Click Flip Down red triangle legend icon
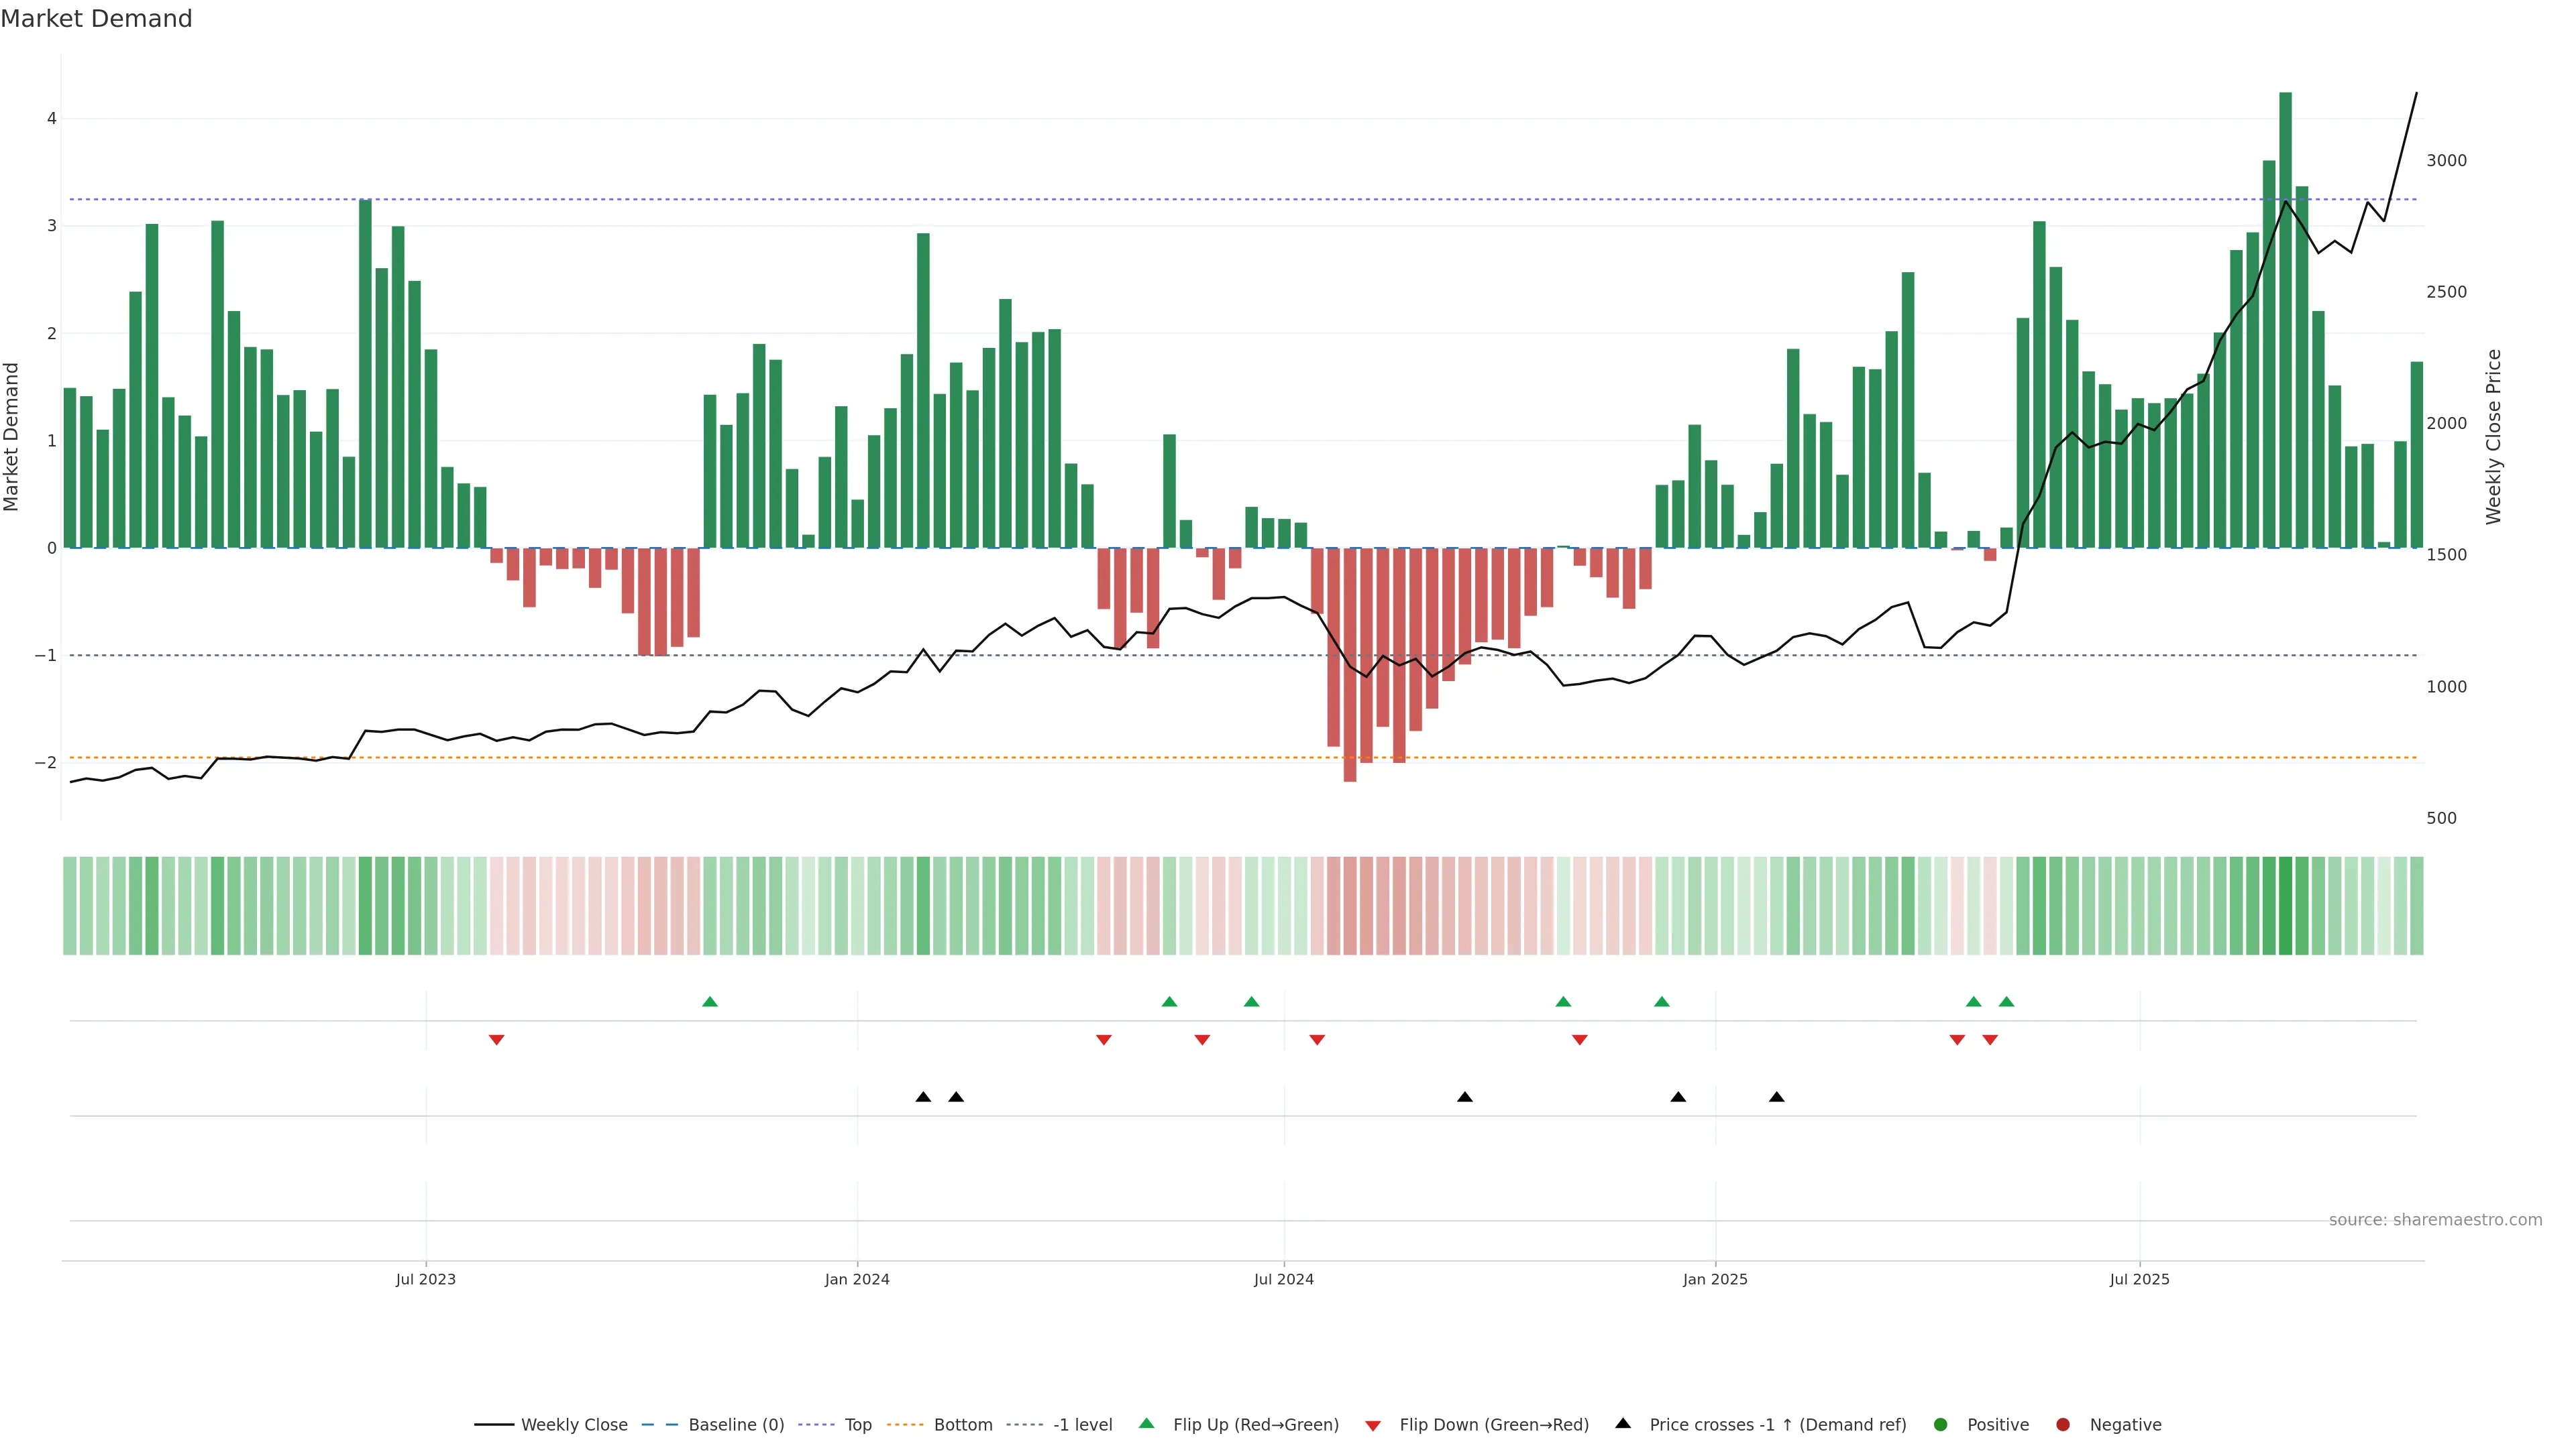 [x=1373, y=1426]
